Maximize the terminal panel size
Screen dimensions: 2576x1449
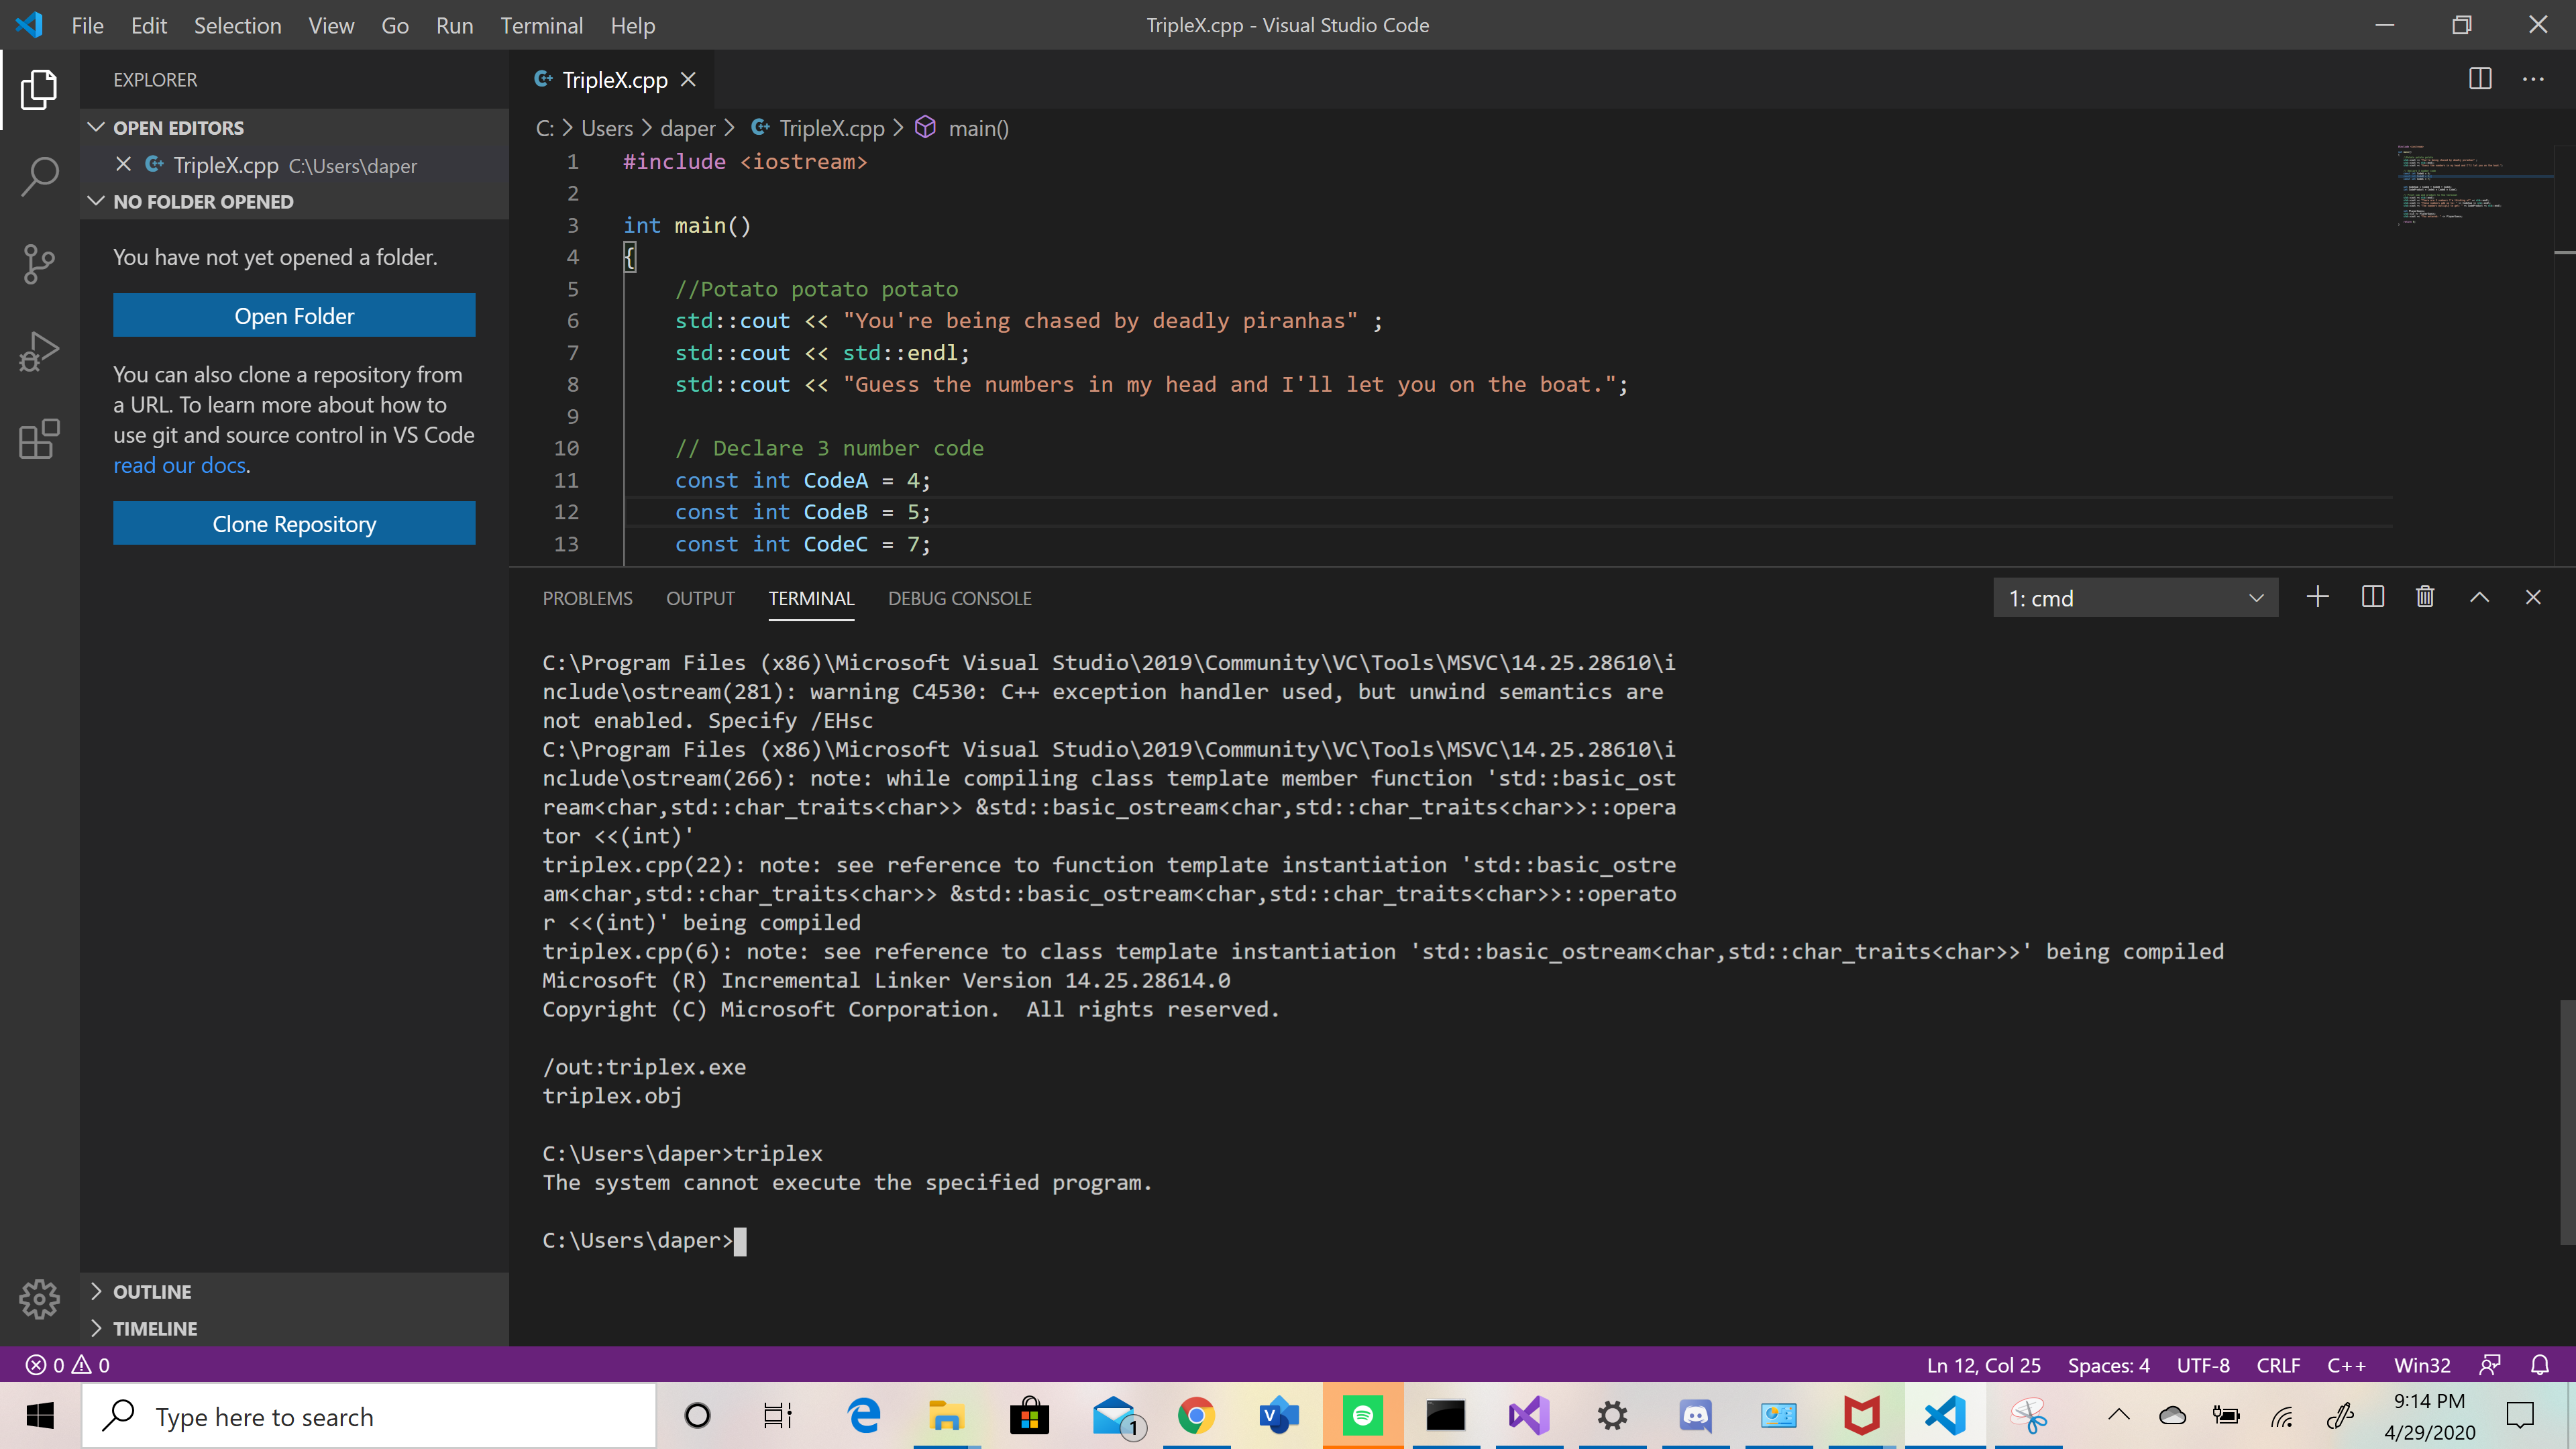point(2479,597)
